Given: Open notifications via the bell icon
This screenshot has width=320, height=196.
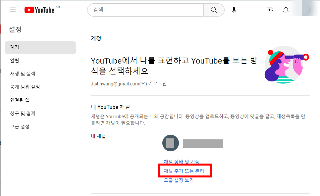Looking at the screenshot, I should (286, 10).
